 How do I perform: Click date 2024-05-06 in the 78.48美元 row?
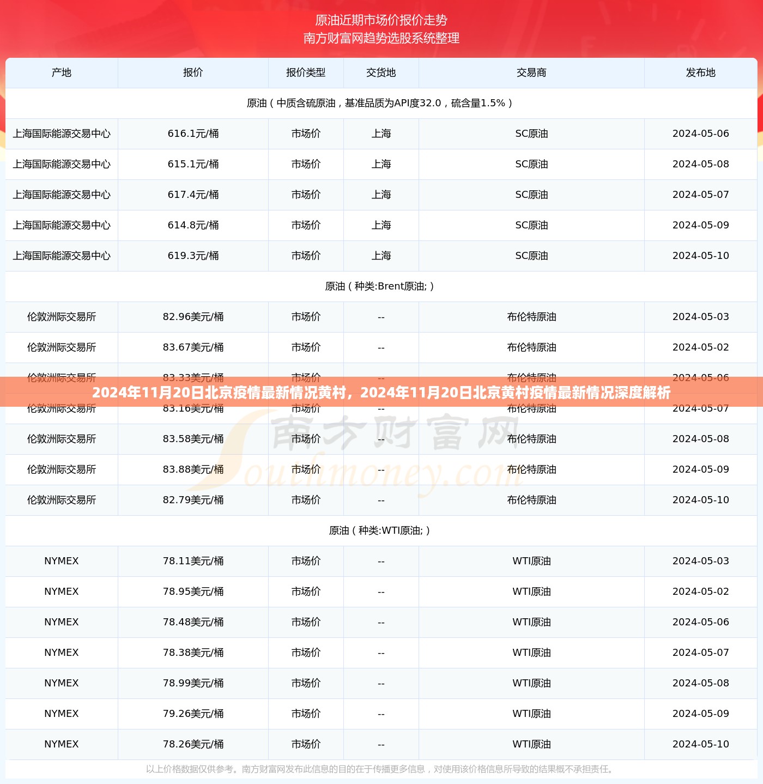[x=700, y=622]
